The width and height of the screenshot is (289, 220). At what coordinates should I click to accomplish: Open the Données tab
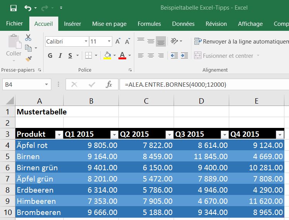point(183,24)
